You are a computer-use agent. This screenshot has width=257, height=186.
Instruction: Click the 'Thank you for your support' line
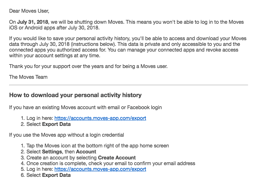[x=88, y=66]
